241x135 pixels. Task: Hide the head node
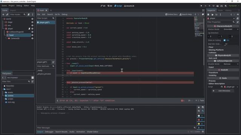click(32, 35)
